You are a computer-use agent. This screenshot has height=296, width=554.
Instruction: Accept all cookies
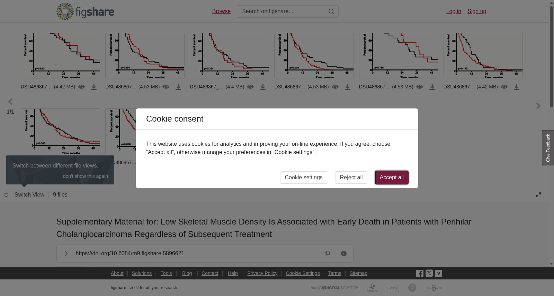(x=392, y=178)
